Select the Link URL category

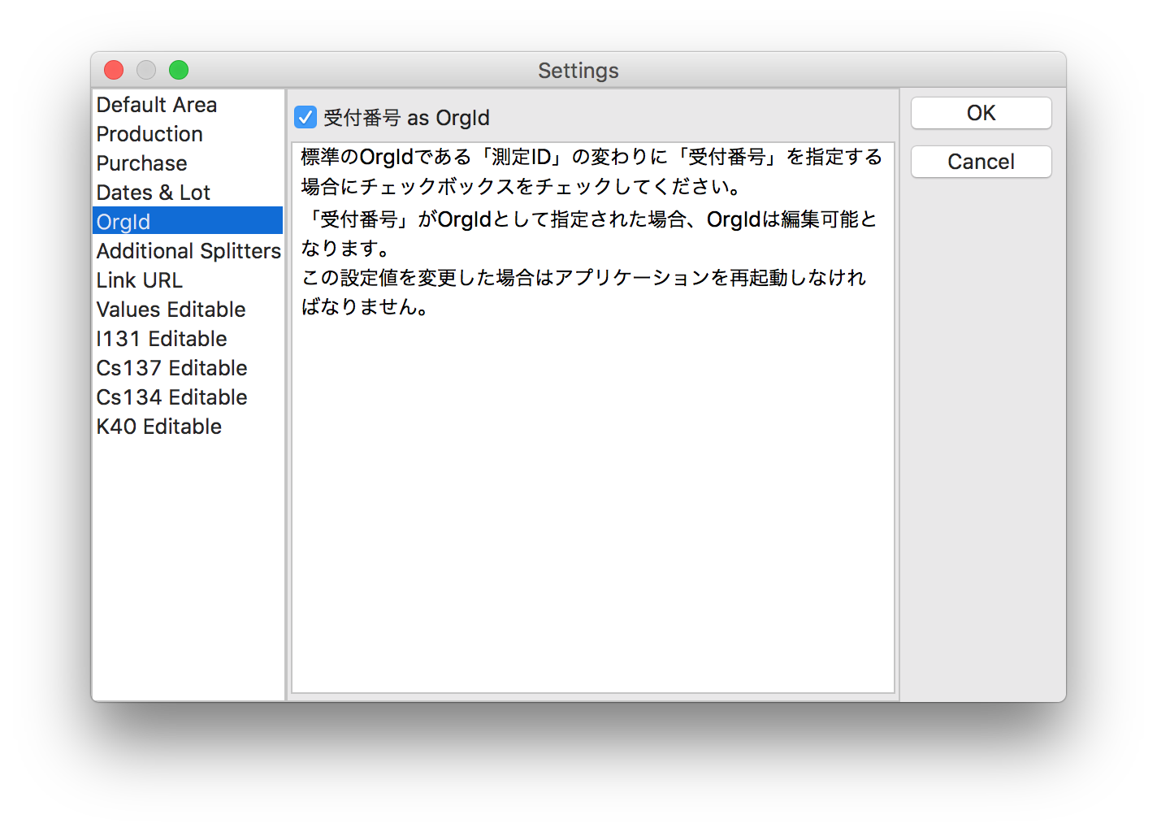(188, 280)
